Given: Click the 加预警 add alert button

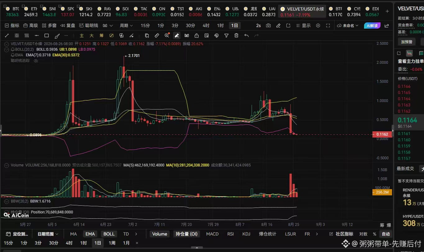Looking at the screenshot, I should pos(407,42).
